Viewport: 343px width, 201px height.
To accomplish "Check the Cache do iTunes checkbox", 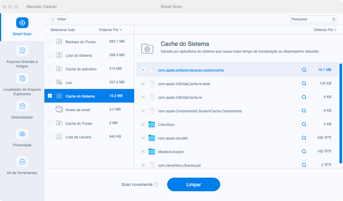I will [50, 123].
